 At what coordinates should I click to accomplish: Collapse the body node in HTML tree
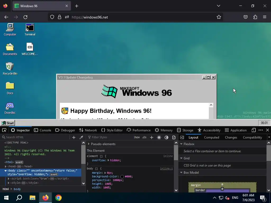(6, 171)
